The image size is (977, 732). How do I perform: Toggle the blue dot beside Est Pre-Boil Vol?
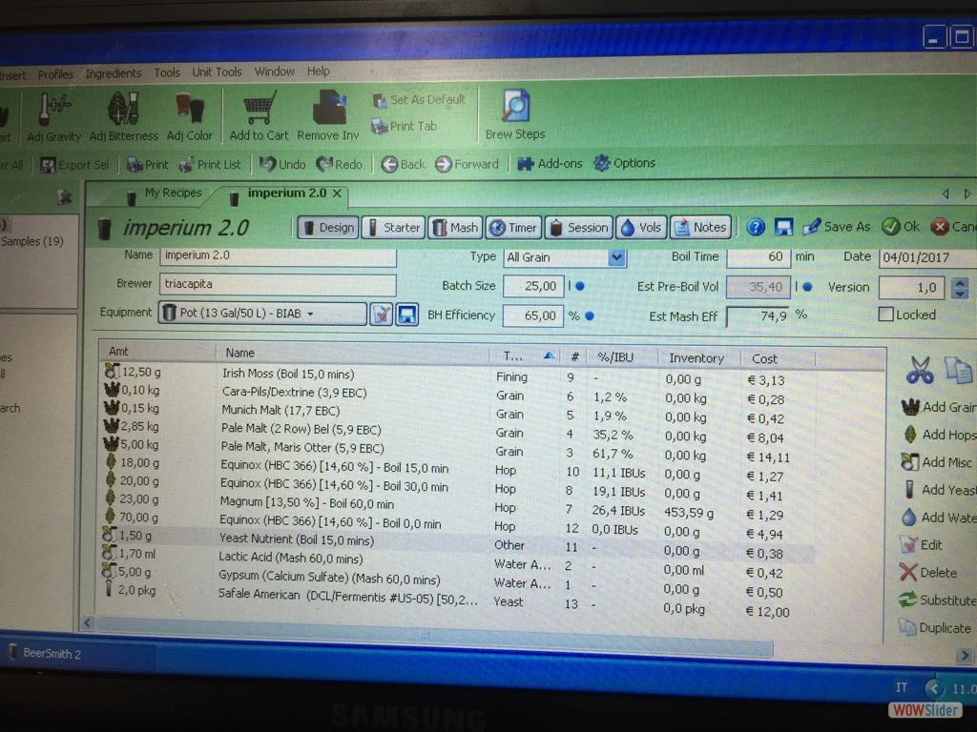807,287
